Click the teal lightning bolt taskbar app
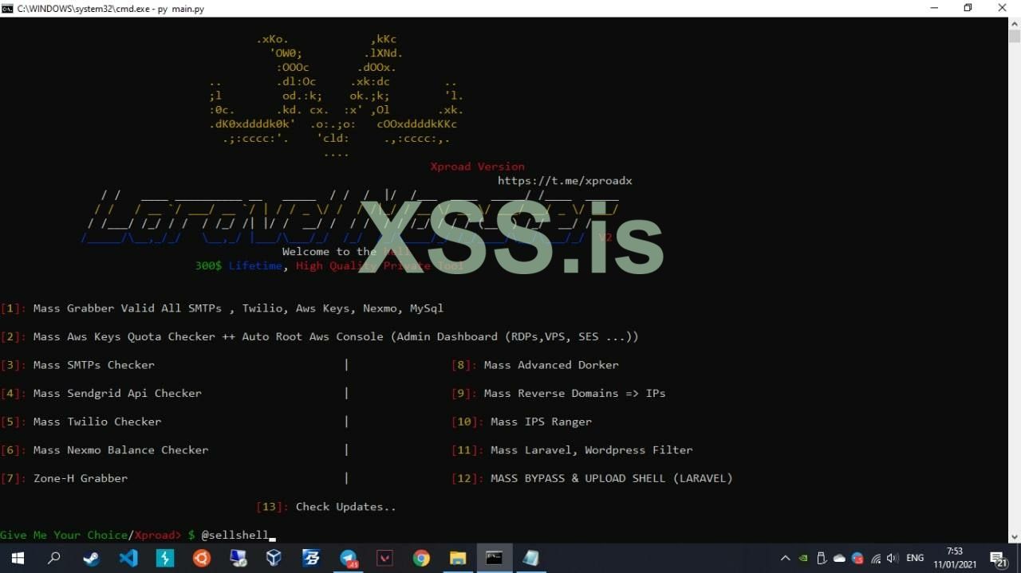The image size is (1021, 573). click(x=164, y=558)
